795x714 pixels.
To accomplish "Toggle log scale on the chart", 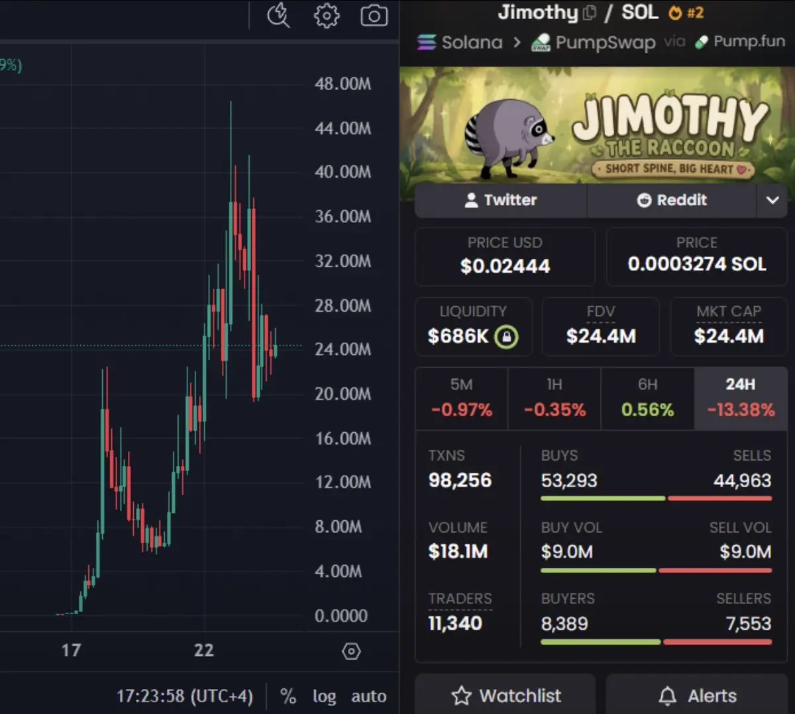I will pyautogui.click(x=324, y=696).
